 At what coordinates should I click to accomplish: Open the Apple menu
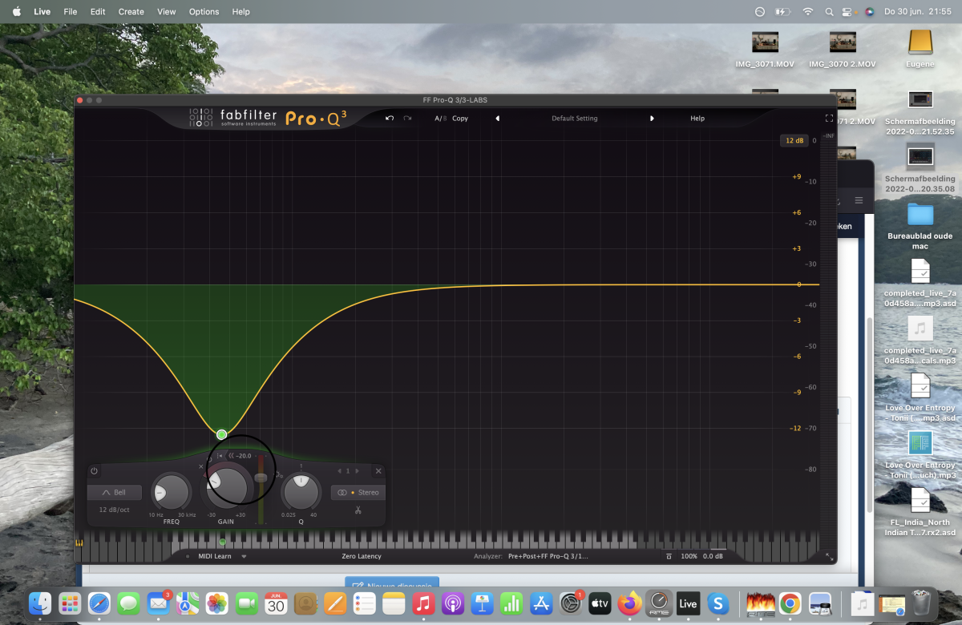click(16, 12)
